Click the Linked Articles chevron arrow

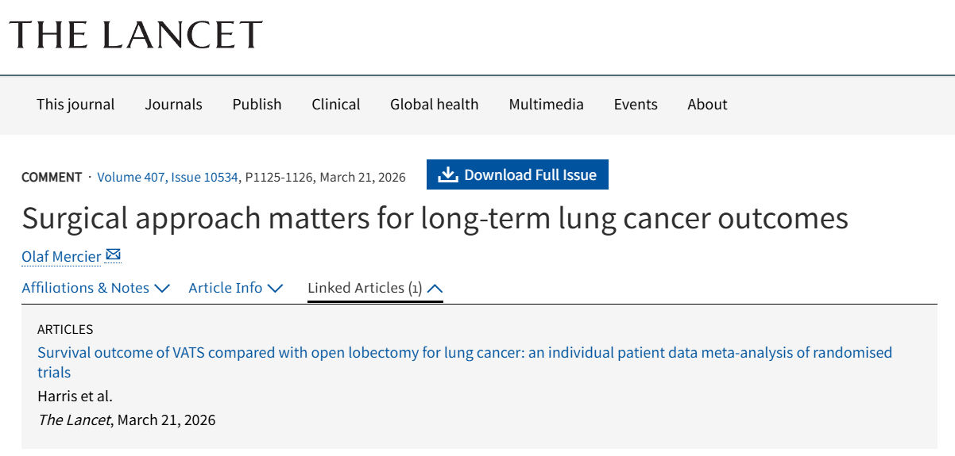(435, 289)
